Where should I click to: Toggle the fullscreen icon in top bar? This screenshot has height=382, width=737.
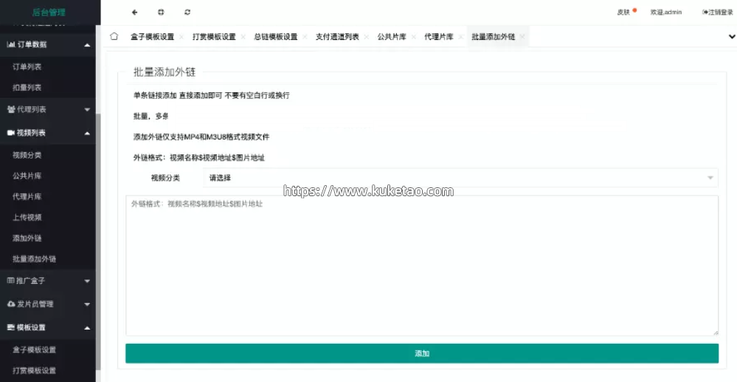click(x=161, y=13)
